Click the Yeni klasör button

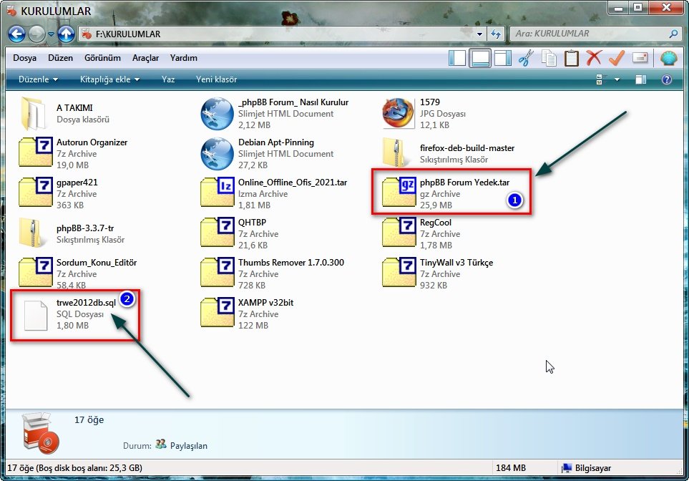point(216,79)
